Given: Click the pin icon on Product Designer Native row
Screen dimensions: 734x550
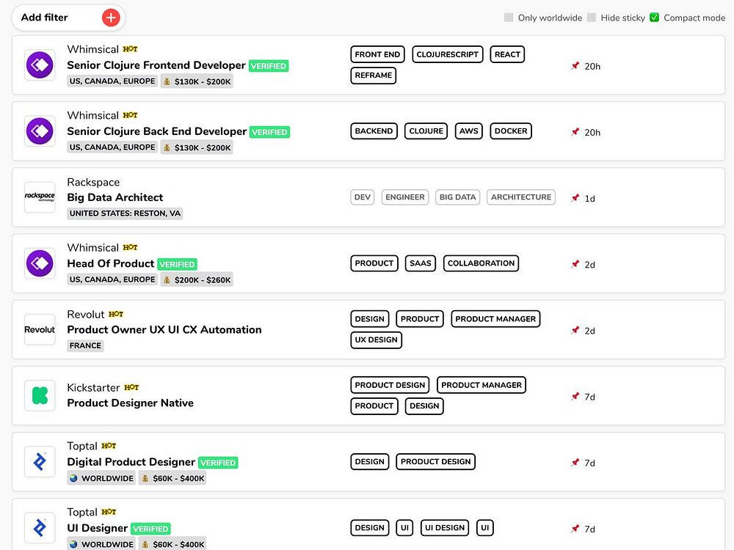Looking at the screenshot, I should (575, 396).
